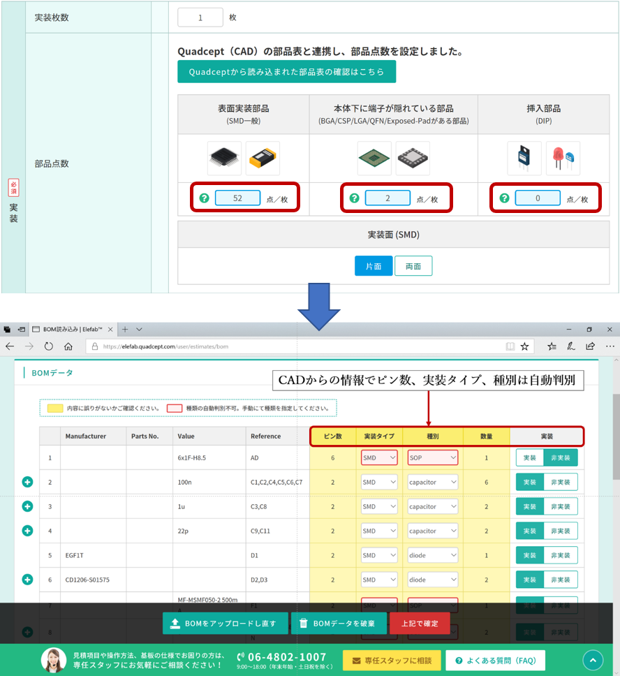620x676 pixels.
Task: Set row 1 to 非実装
Action: (x=561, y=458)
